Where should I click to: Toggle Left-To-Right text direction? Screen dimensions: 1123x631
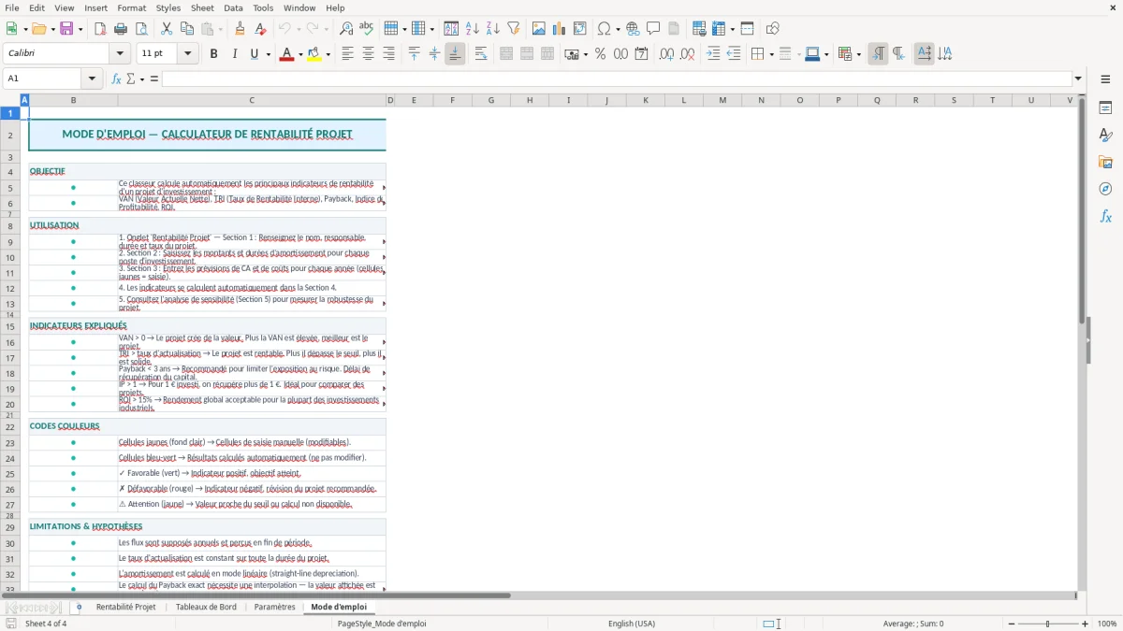[878, 54]
